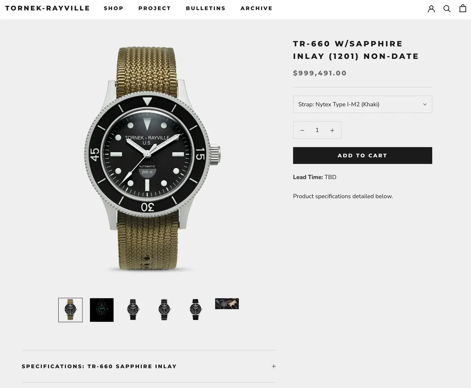Viewport: 471px width, 388px height.
Task: Select the khaki strap watch thumbnail
Action: pos(70,310)
